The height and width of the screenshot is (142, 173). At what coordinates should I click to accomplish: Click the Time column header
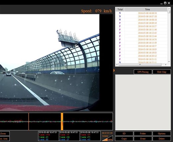[x=147, y=9]
